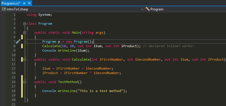Click 'new' keyword on line 7
Viewport: 226px width, 106px height.
click(69, 42)
